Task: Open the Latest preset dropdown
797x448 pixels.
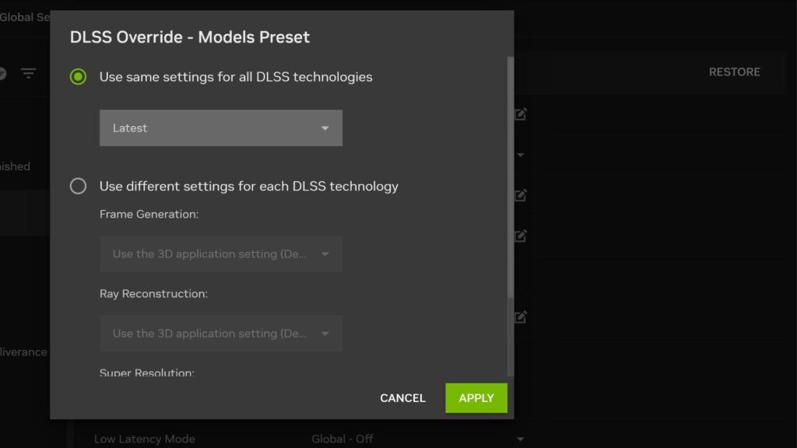Action: click(220, 128)
